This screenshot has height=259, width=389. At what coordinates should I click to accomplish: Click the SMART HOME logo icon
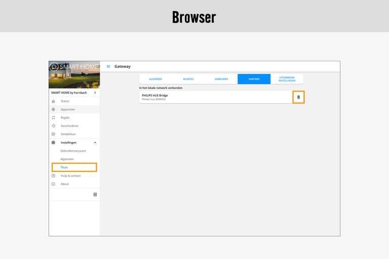pyautogui.click(x=54, y=66)
